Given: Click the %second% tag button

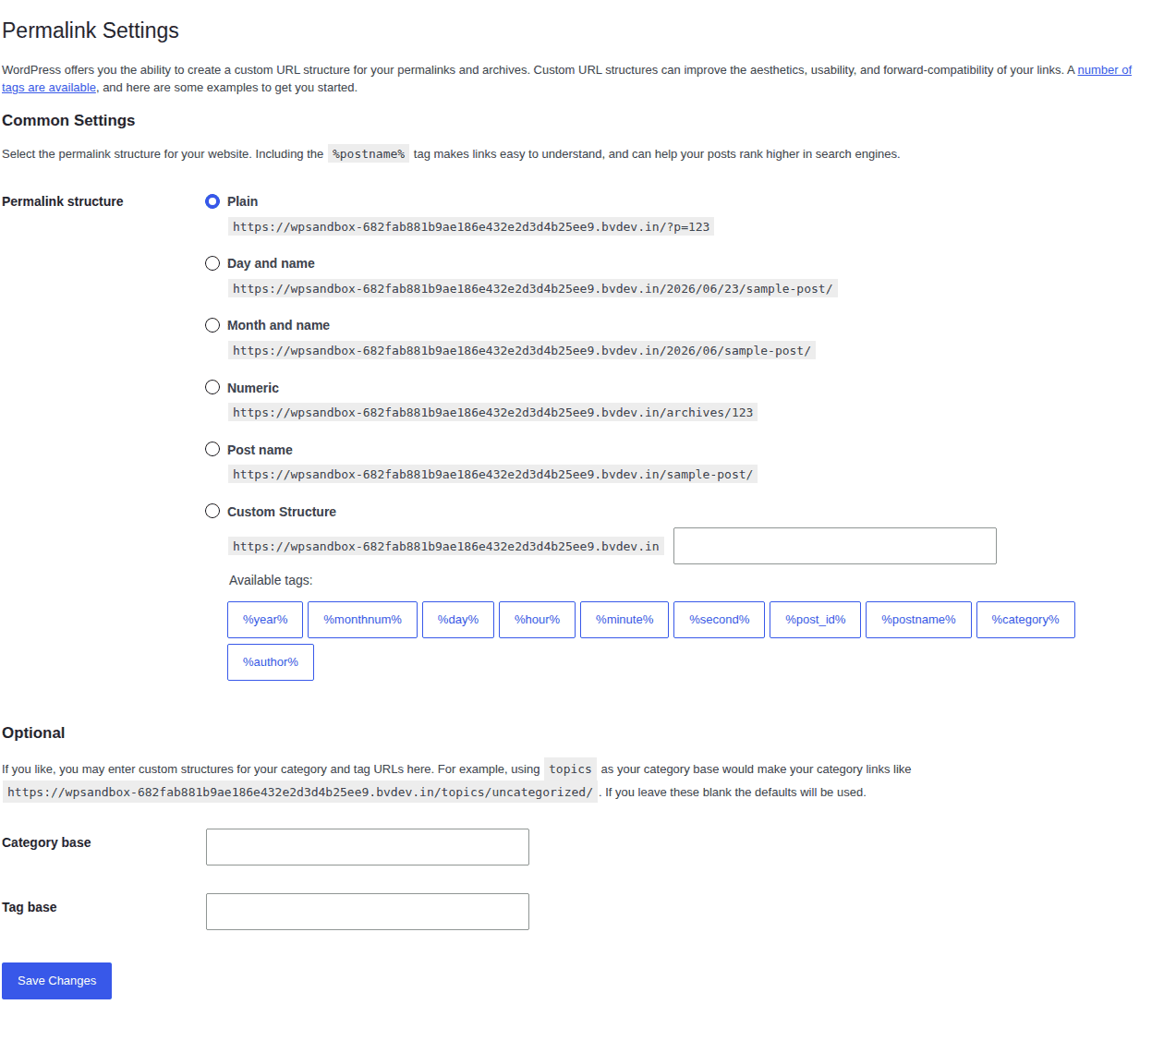Looking at the screenshot, I should coord(719,620).
